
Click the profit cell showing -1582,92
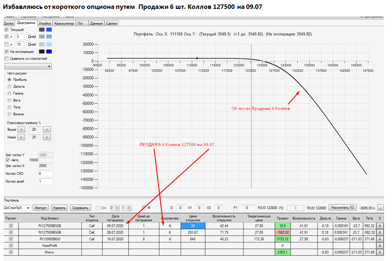pos(282,232)
